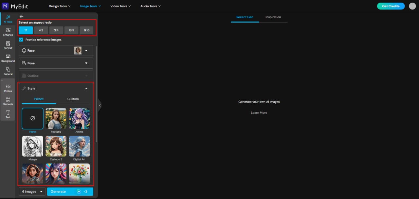Select the Cartoon 2 style preset
The image size is (419, 199).
click(56, 146)
